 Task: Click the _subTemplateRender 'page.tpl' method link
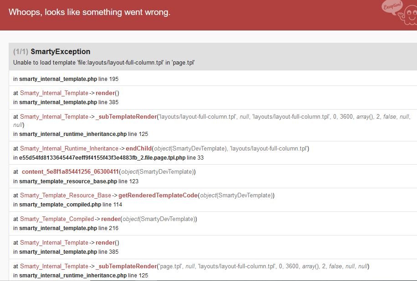126,266
